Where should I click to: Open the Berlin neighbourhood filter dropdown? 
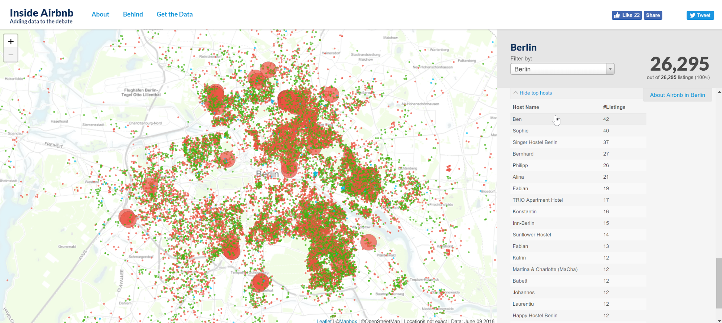(562, 69)
